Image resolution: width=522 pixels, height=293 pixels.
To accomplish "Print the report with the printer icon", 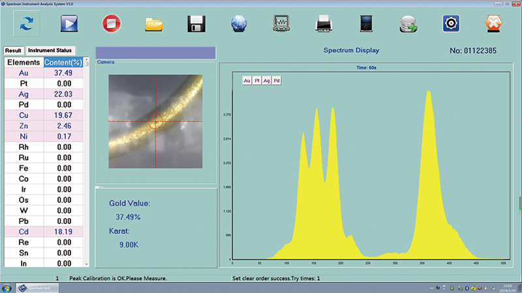I will coord(324,24).
